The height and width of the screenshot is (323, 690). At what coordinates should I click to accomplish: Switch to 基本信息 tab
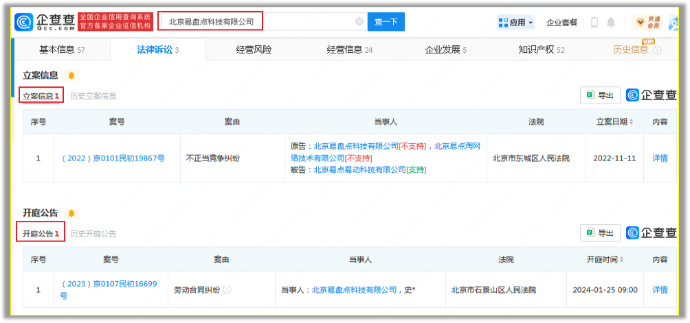pyautogui.click(x=62, y=49)
